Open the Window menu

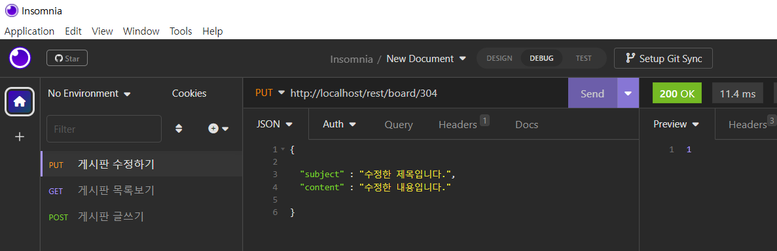pos(141,31)
